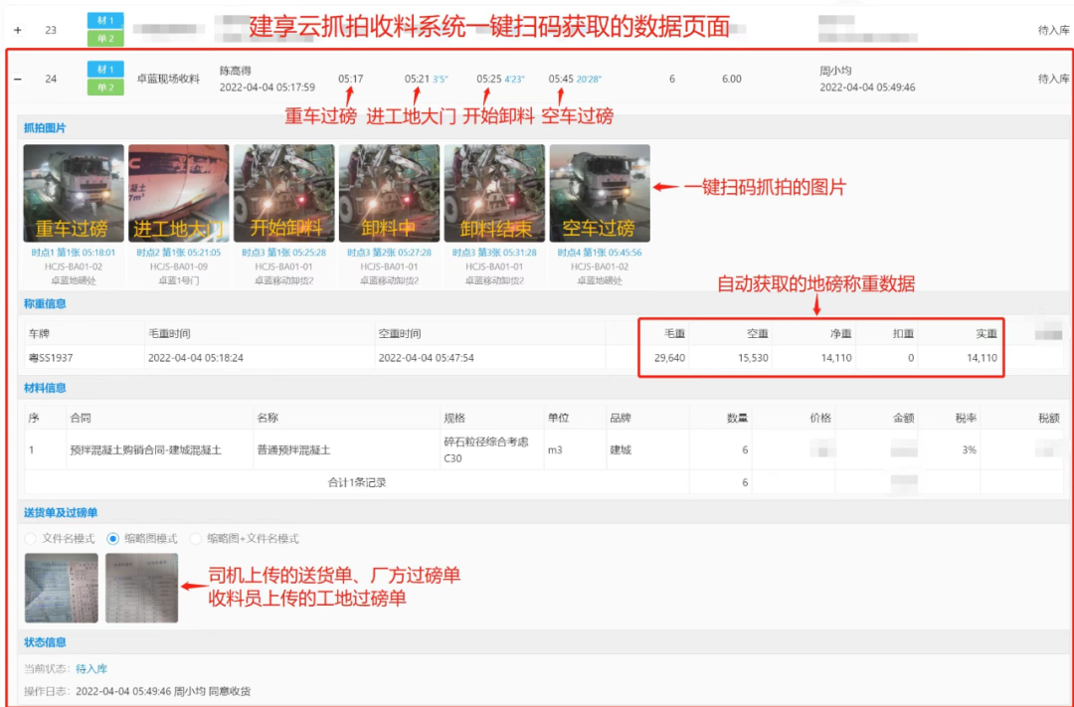Open the 进工地大门 captured photo
The height and width of the screenshot is (707, 1074).
click(x=179, y=194)
